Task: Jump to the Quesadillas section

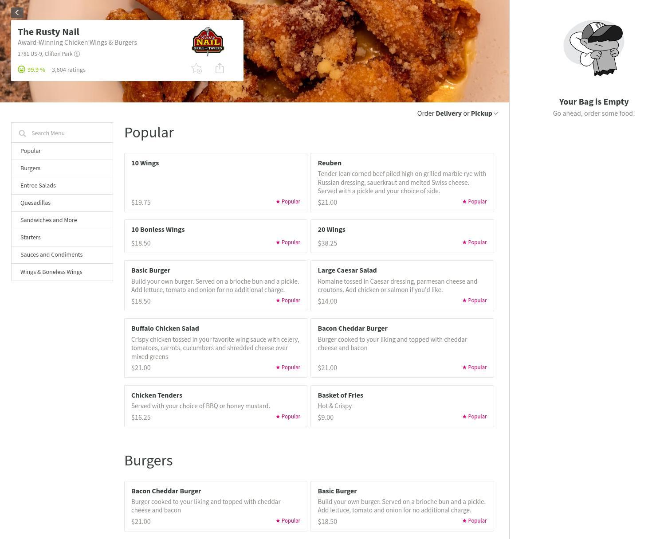Action: point(62,203)
